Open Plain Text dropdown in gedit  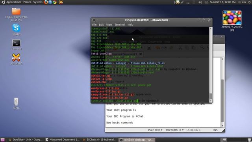coord(155,130)
